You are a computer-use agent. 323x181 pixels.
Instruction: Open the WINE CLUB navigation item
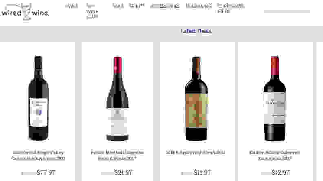(x=92, y=11)
